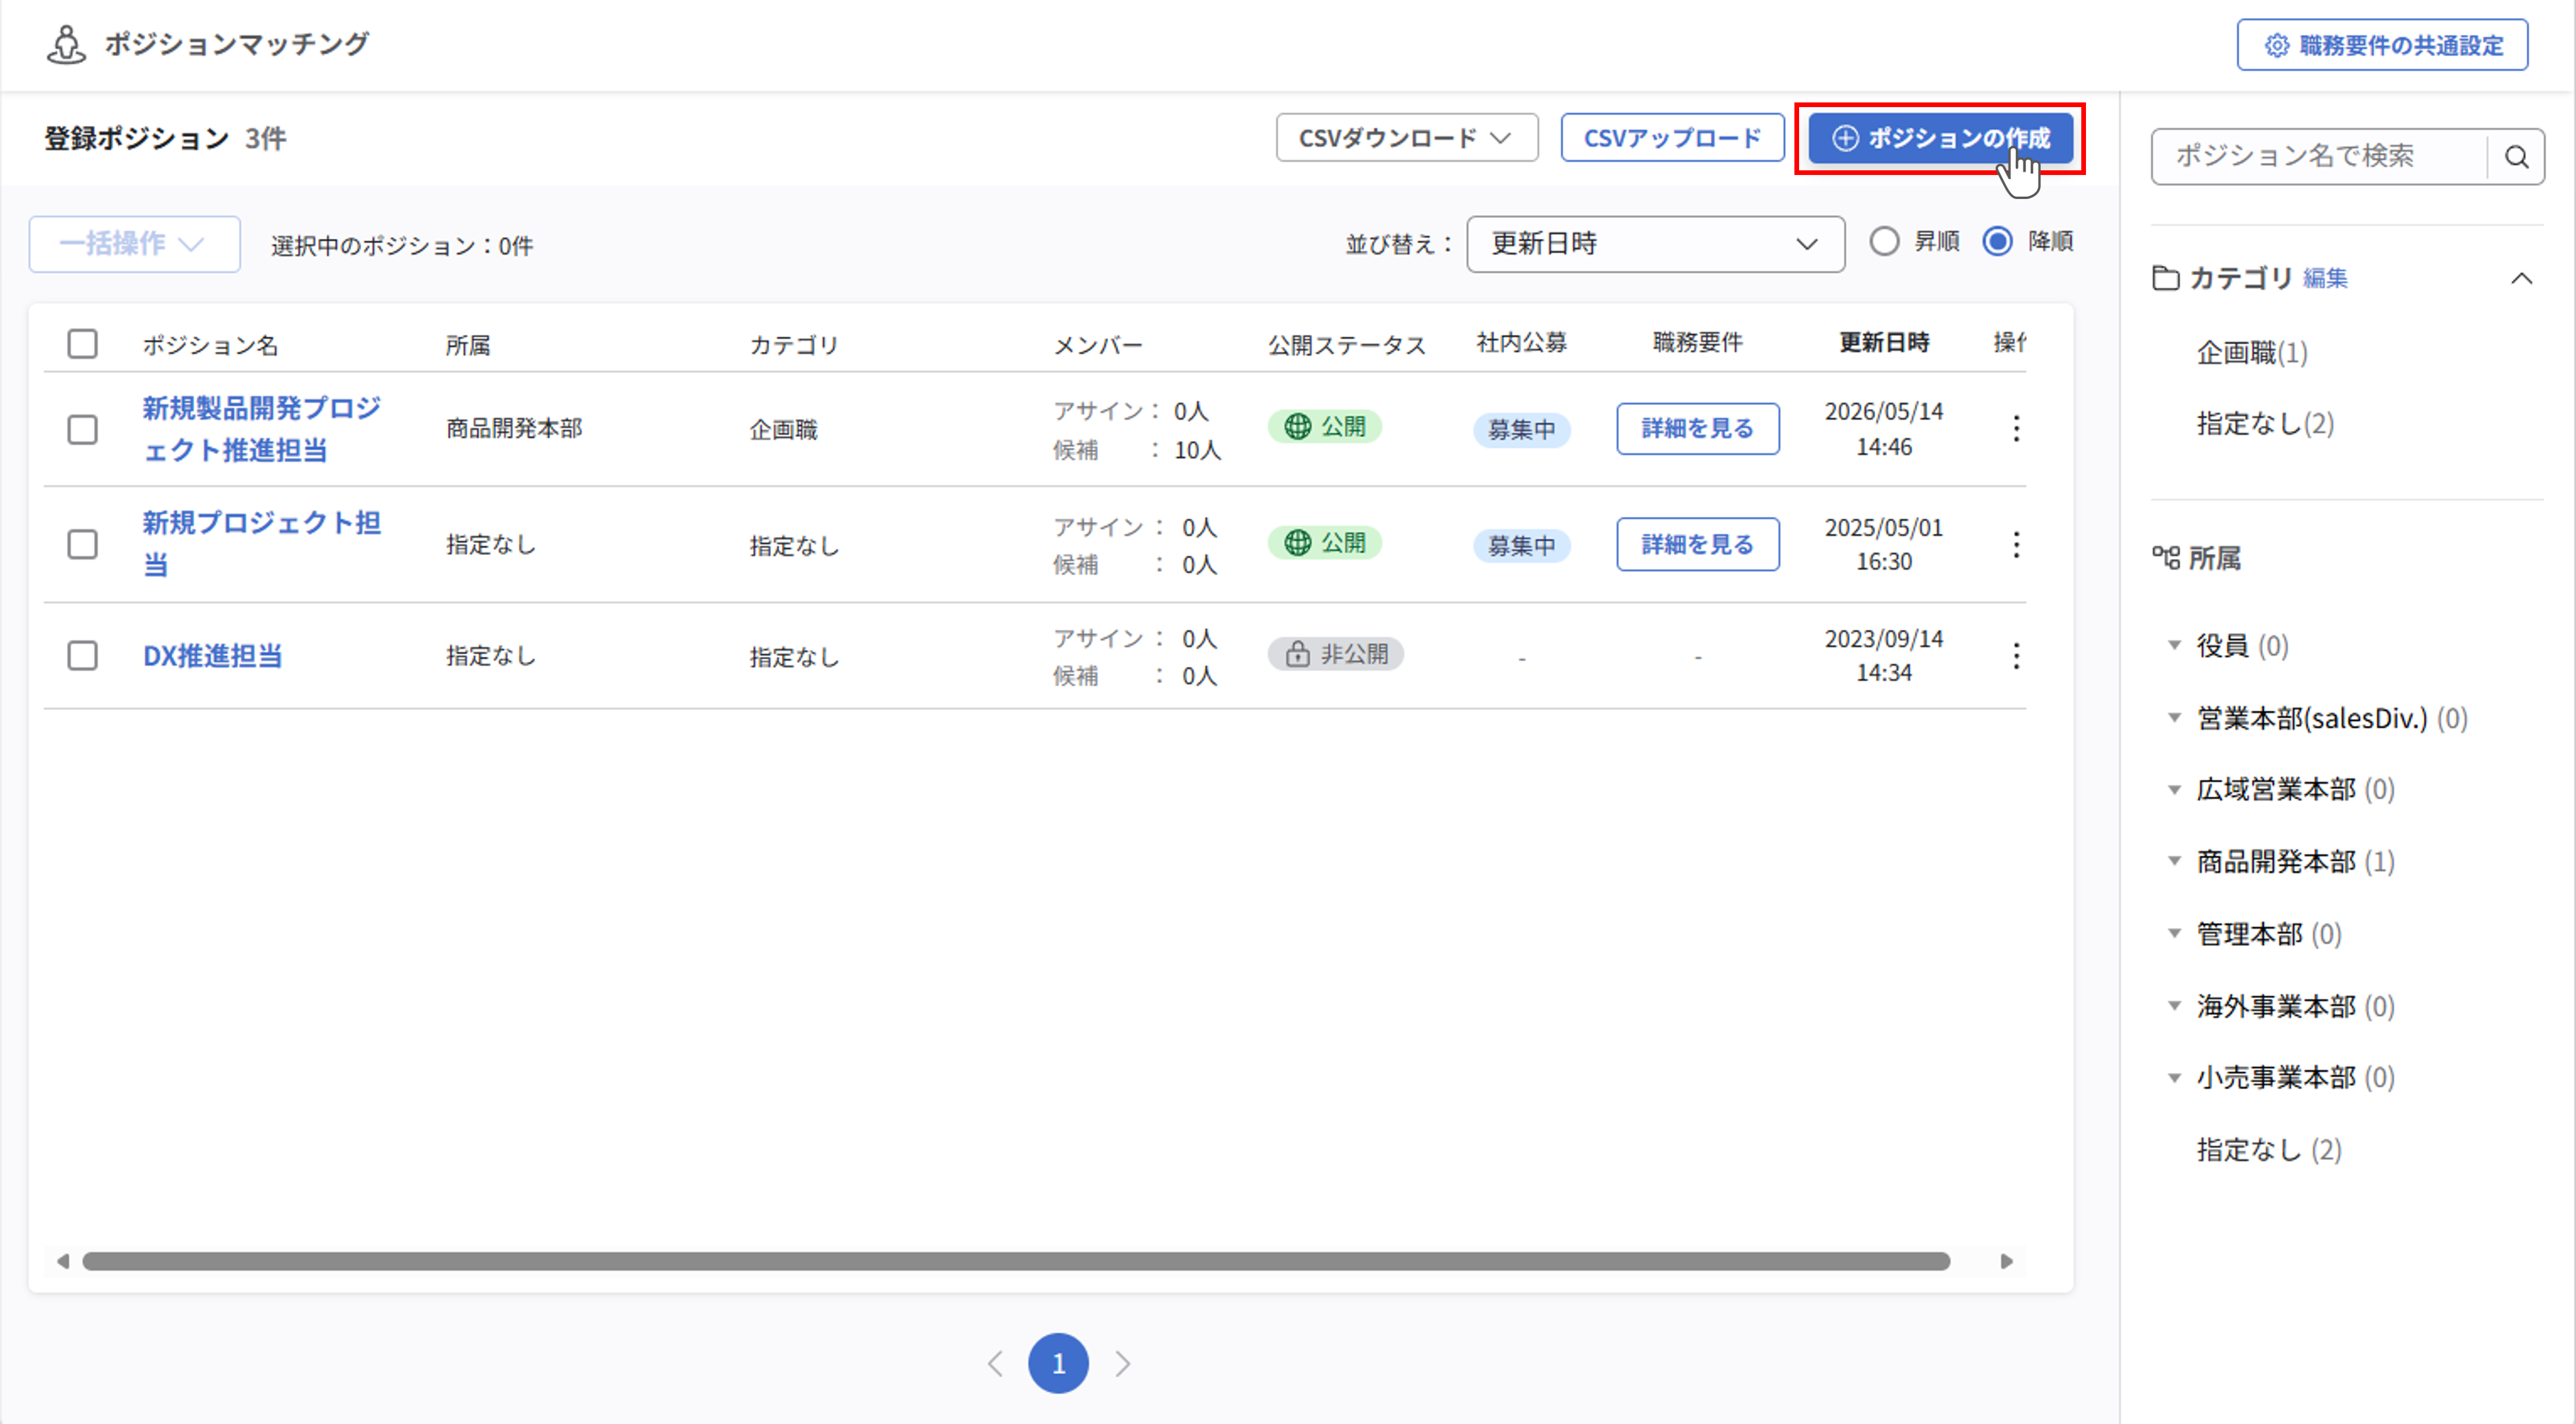
Task: Check the DX推進担当 row checkbox
Action: coord(82,656)
